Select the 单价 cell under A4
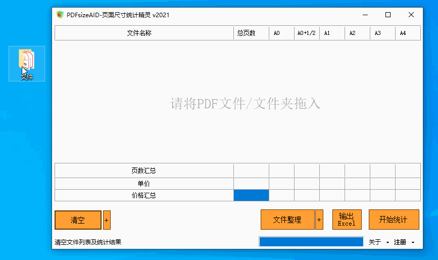 pyautogui.click(x=408, y=184)
